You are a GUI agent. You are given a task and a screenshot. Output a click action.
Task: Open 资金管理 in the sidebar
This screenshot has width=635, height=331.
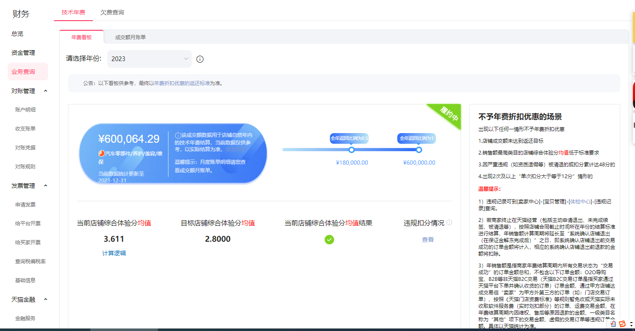pyautogui.click(x=23, y=53)
